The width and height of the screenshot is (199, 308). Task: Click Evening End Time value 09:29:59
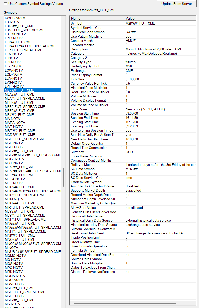(x=132, y=126)
